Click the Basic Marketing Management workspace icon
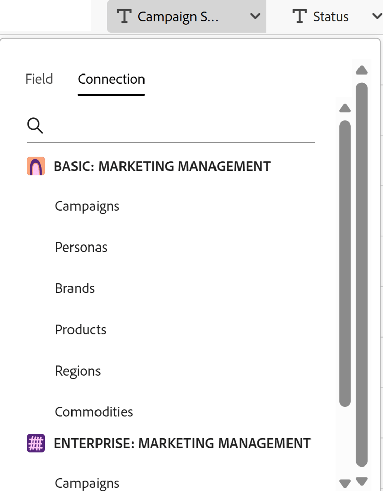This screenshot has height=491, width=383. 36,166
